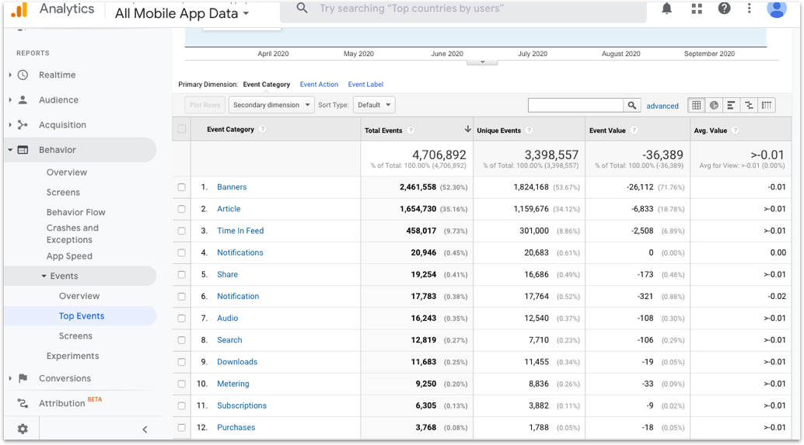The width and height of the screenshot is (804, 445).
Task: Click the Realtime clock icon
Action: [23, 75]
